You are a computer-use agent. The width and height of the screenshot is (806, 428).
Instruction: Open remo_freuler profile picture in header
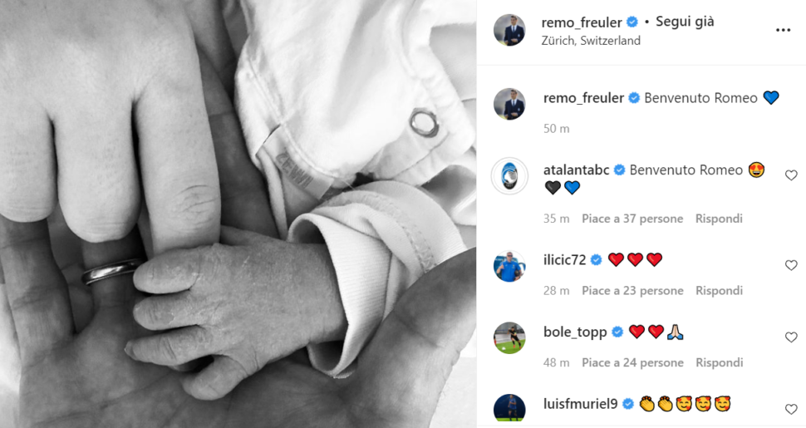[x=509, y=30]
